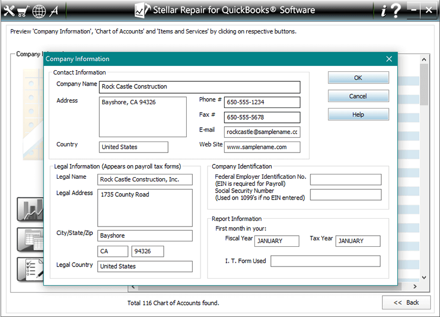Image resolution: width=440 pixels, height=317 pixels.
Task: Select the Federal Employer Identification No. field
Action: point(346,179)
